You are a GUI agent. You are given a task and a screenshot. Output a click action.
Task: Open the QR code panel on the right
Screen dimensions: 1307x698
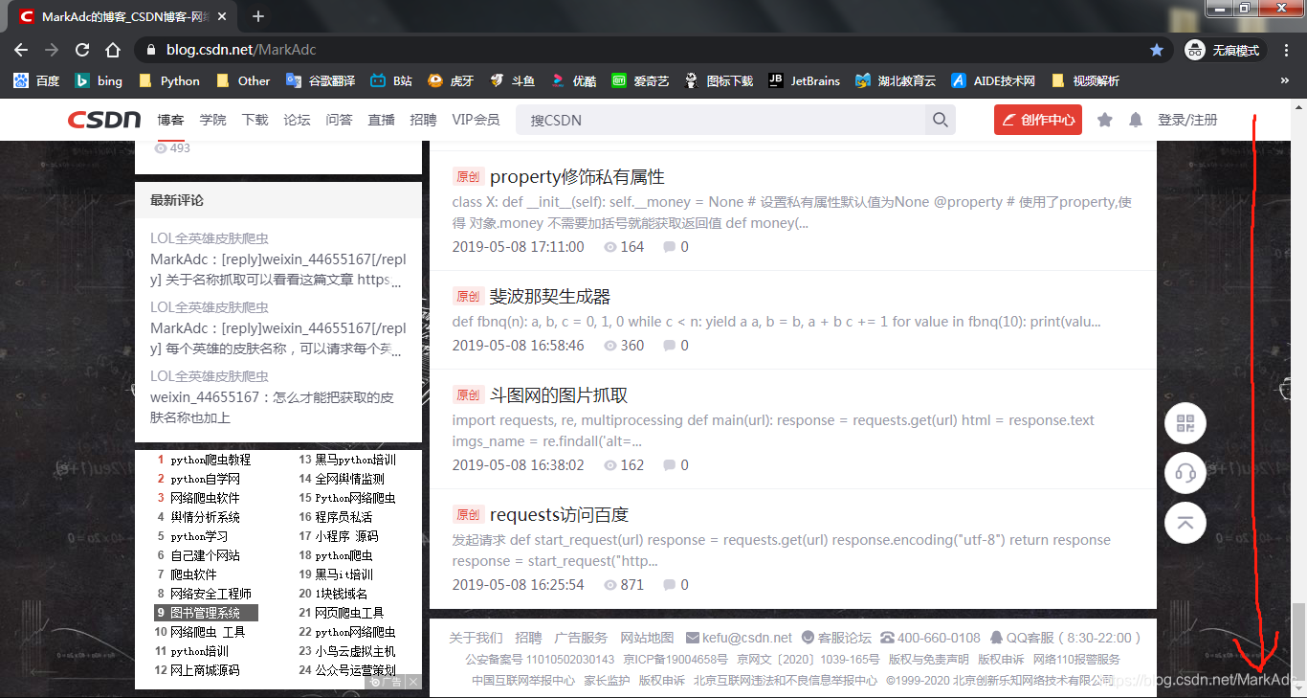point(1185,422)
